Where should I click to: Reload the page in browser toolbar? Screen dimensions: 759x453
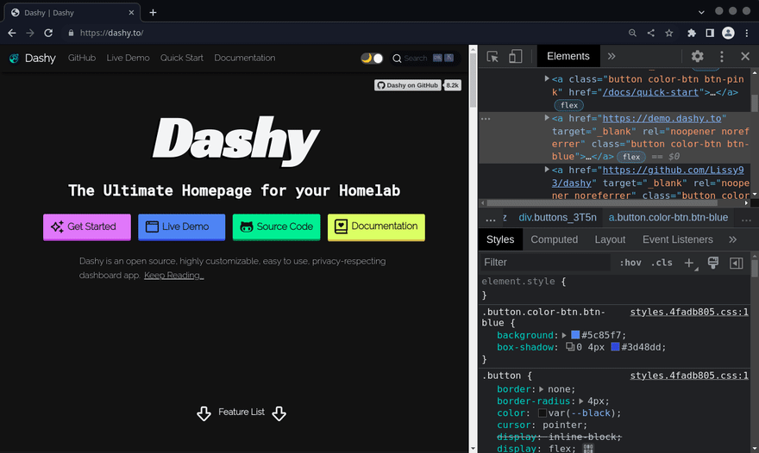48,33
